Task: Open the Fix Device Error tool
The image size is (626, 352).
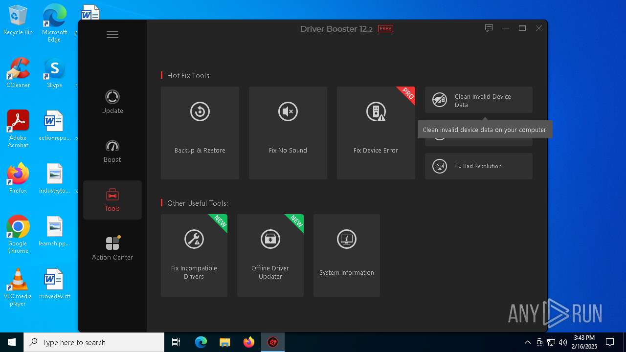Action: [x=376, y=133]
